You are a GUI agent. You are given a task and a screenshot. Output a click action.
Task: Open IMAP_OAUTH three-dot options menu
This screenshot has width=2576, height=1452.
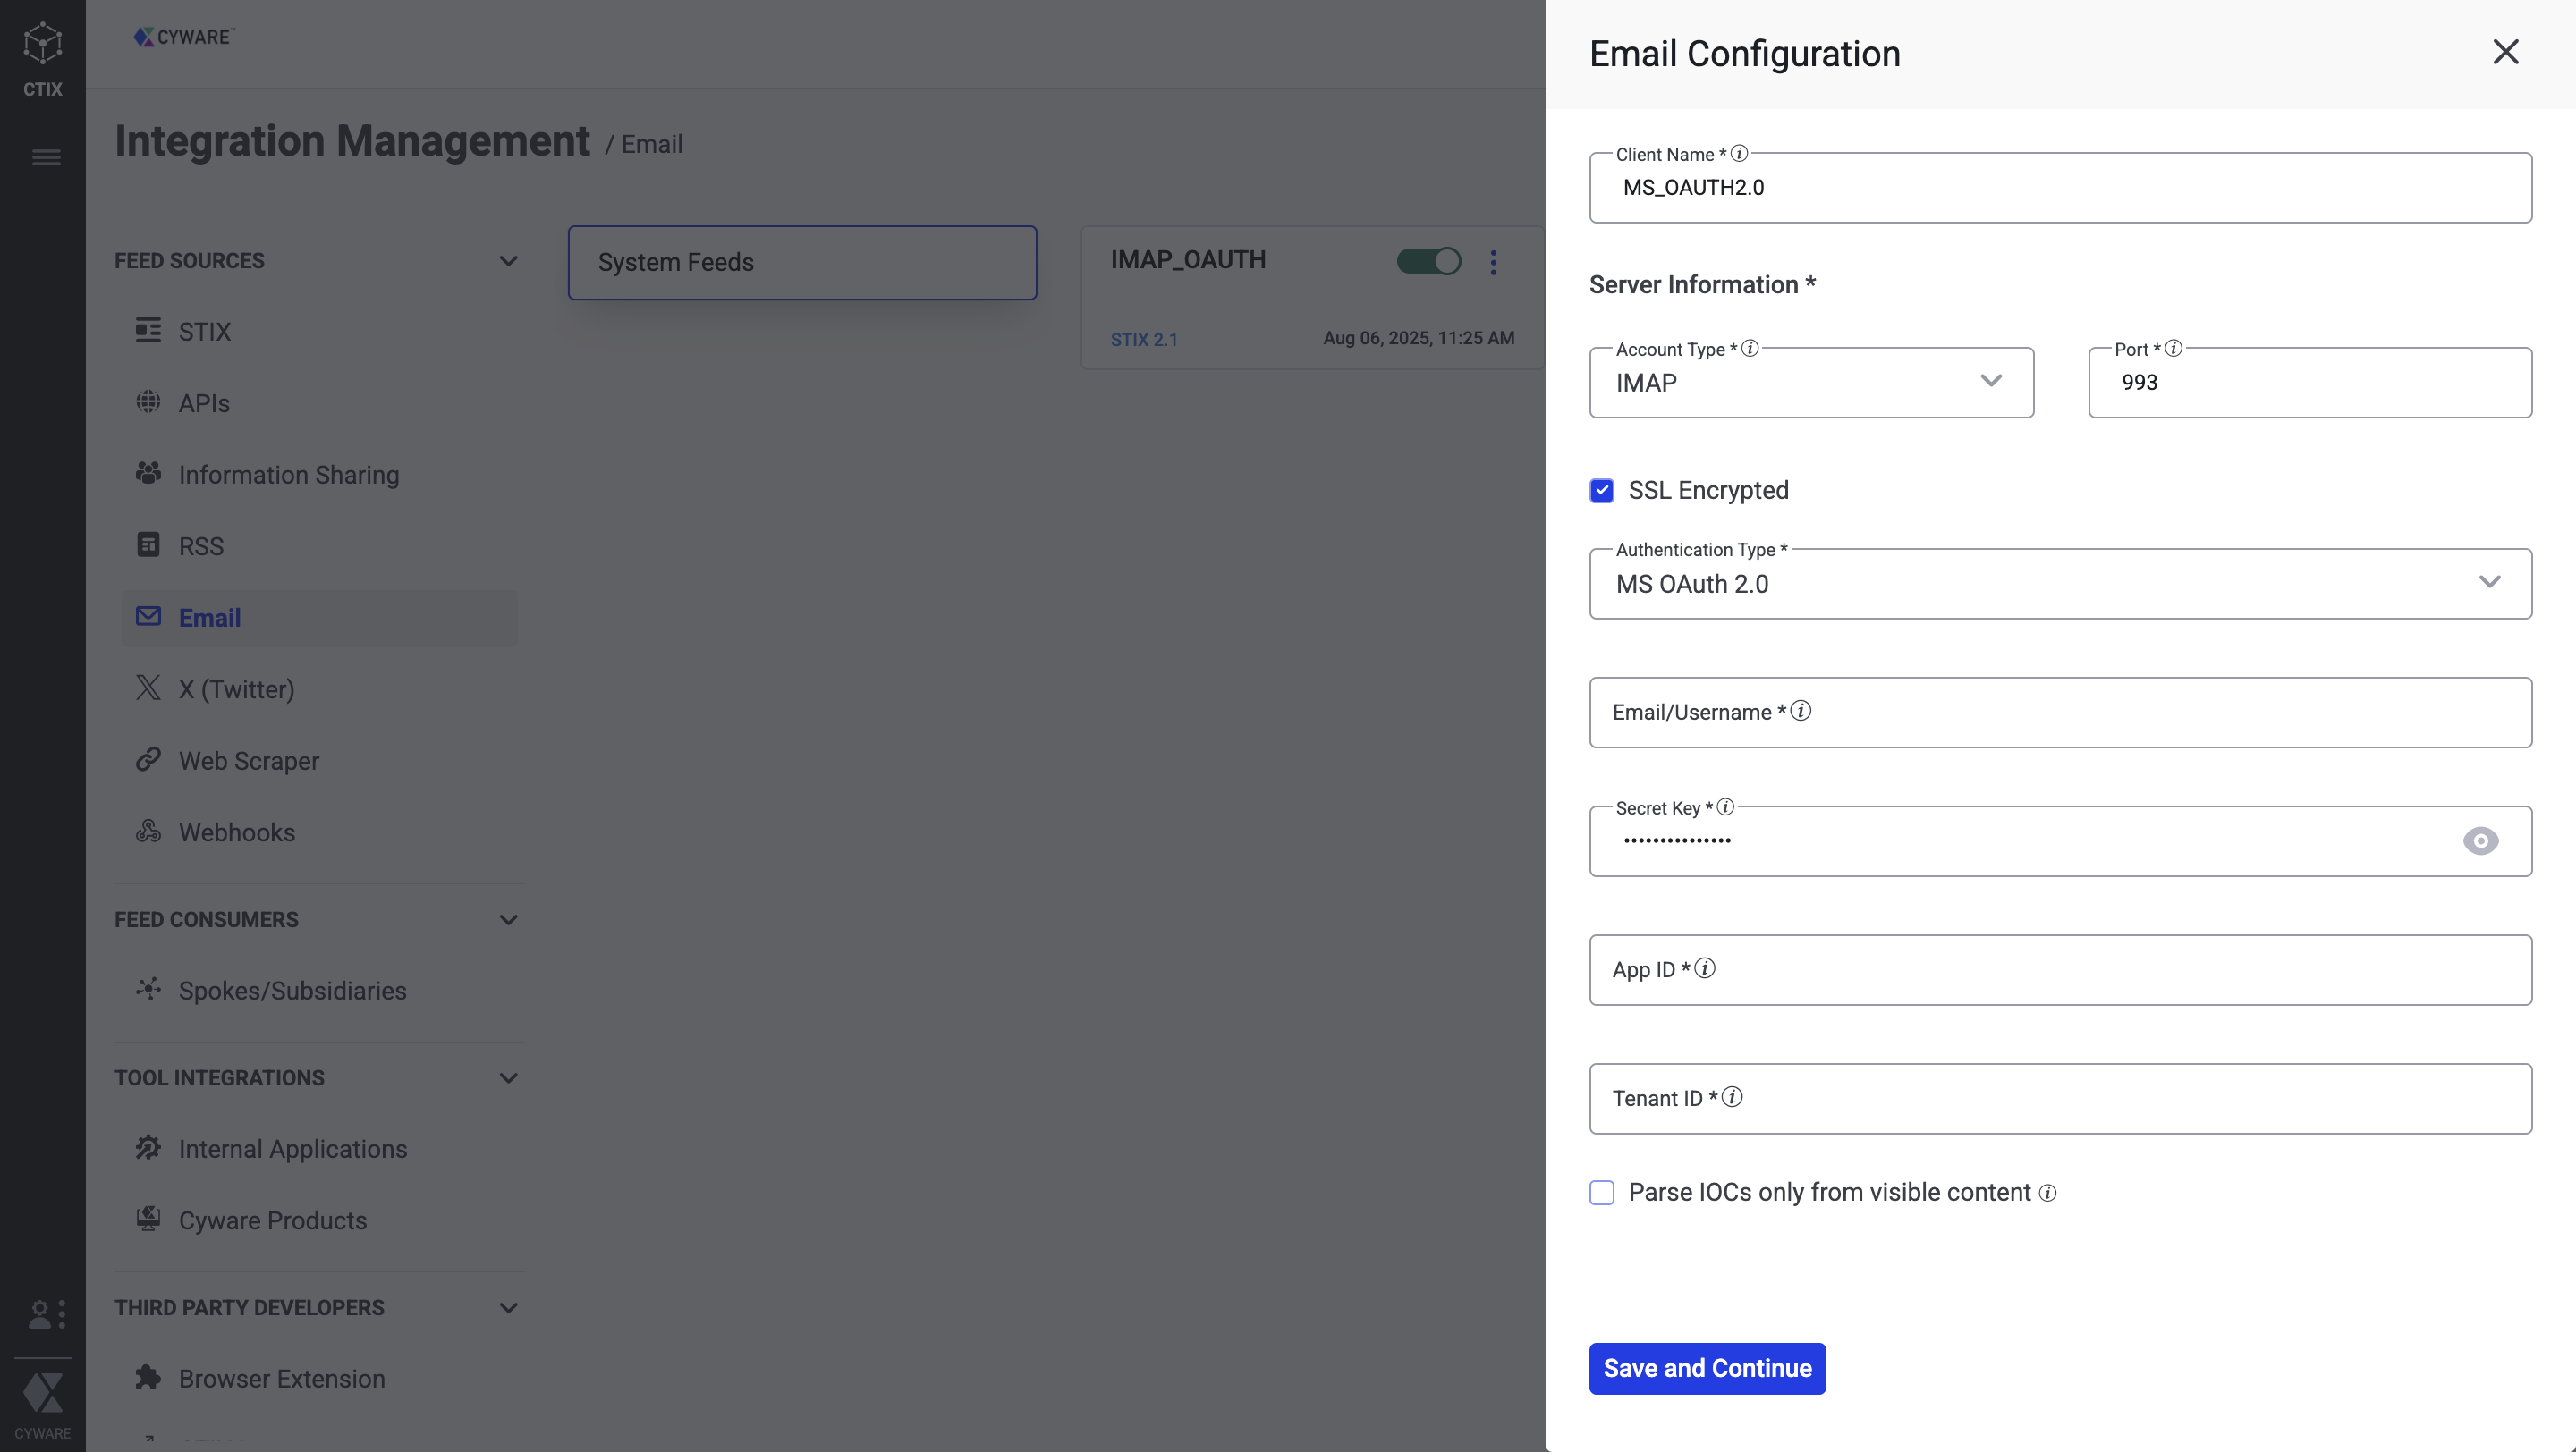click(x=1493, y=262)
